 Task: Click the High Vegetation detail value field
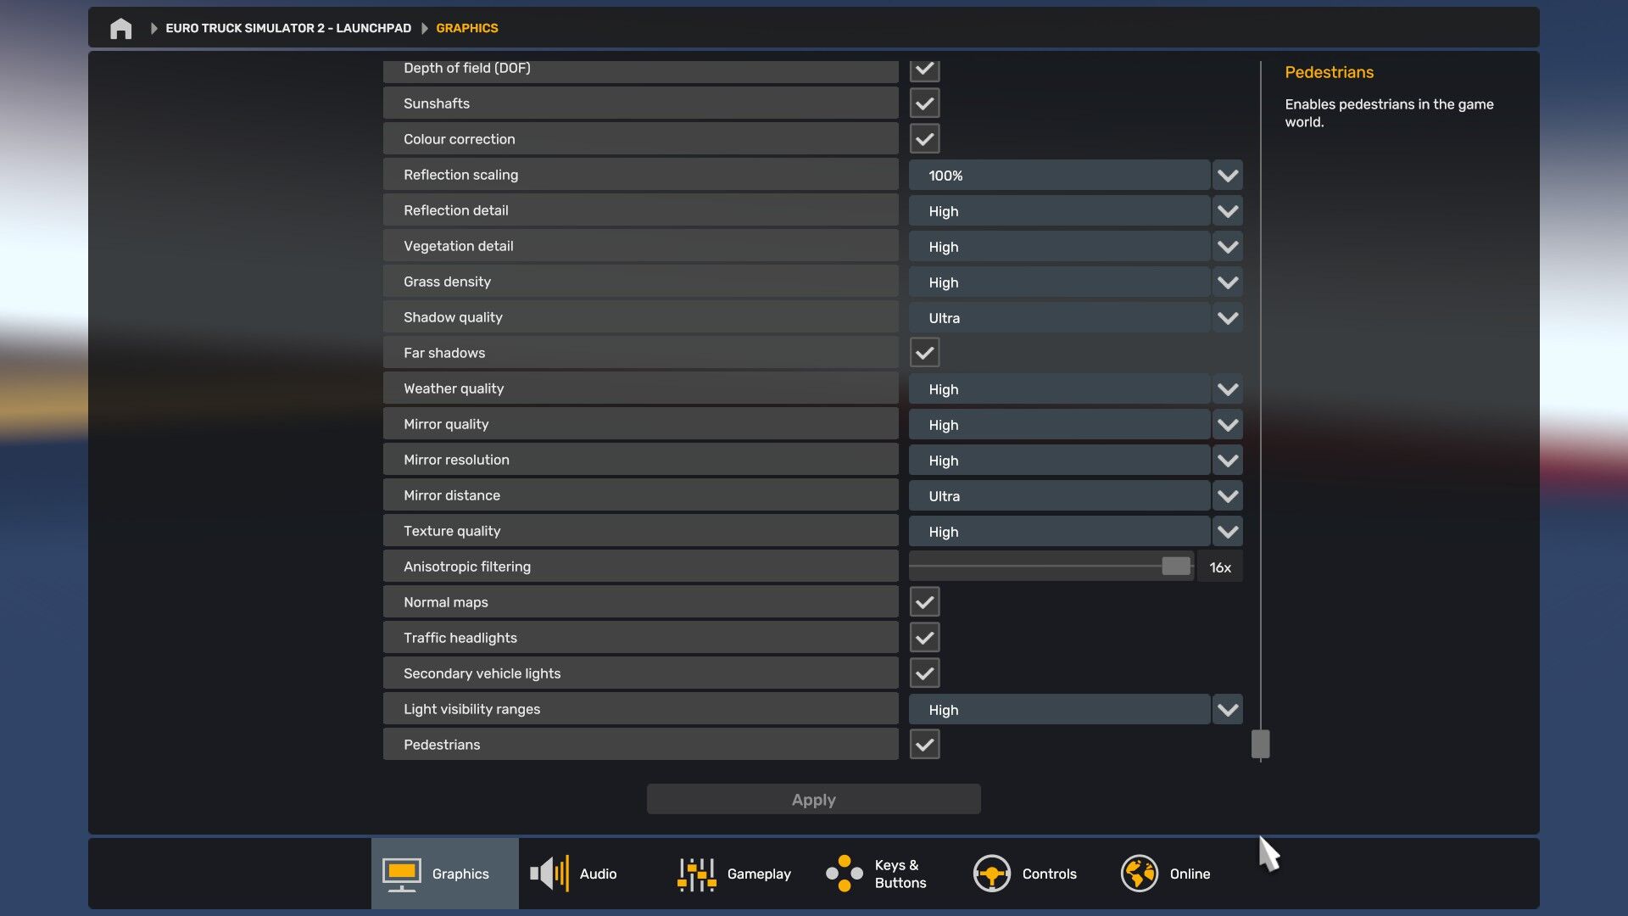pos(1059,247)
